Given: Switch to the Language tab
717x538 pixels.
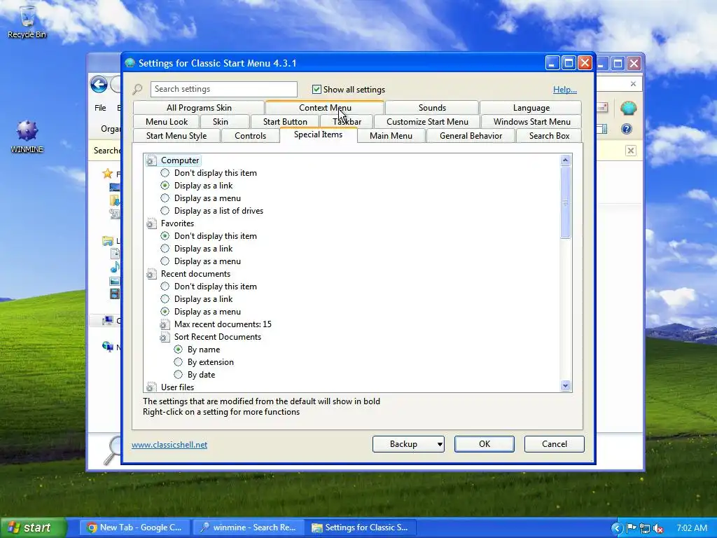Looking at the screenshot, I should click(x=531, y=108).
